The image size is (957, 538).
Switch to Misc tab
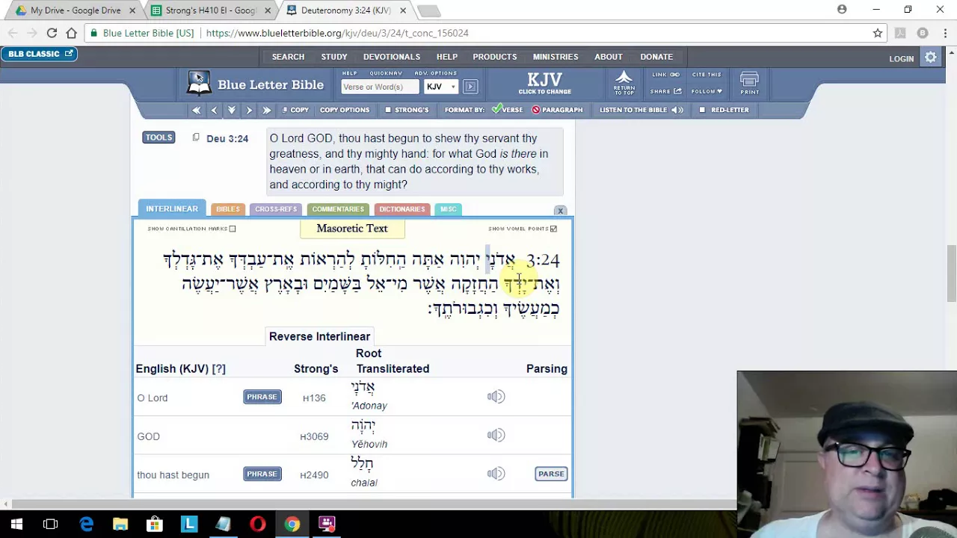point(448,209)
